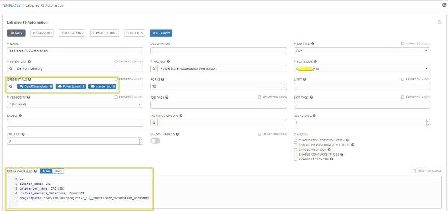Click the Instance Groups search icon

[x=154, y=123]
